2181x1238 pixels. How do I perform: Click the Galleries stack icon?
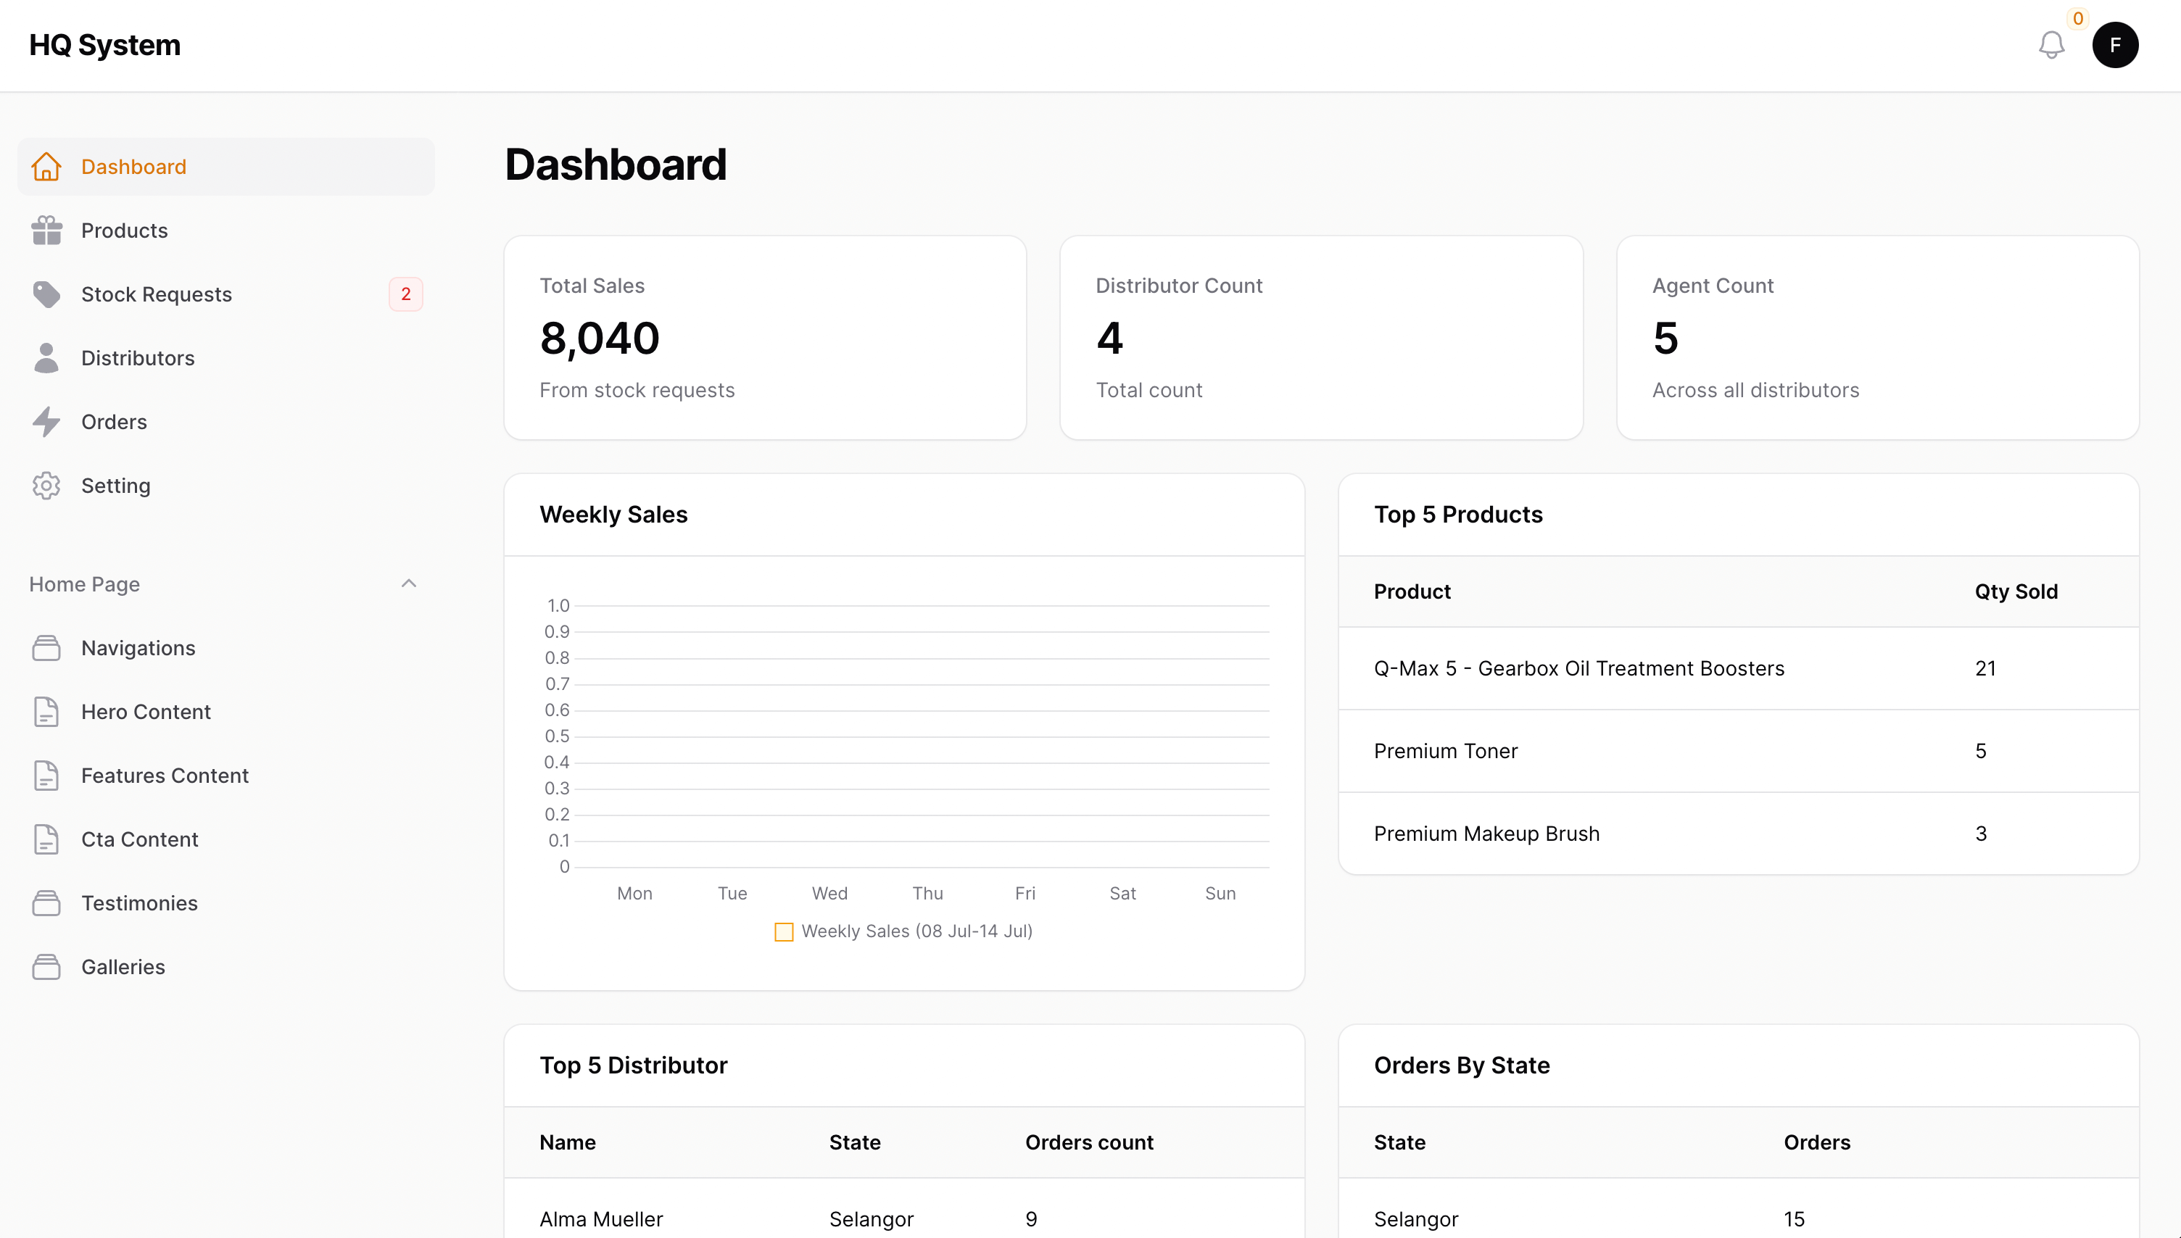click(46, 967)
